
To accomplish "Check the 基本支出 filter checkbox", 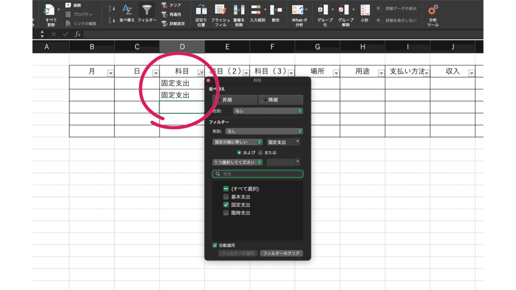I will click(x=226, y=197).
